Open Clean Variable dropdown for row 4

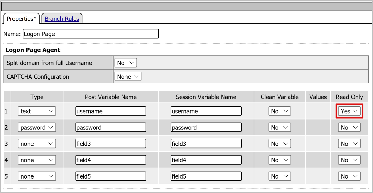pyautogui.click(x=279, y=160)
